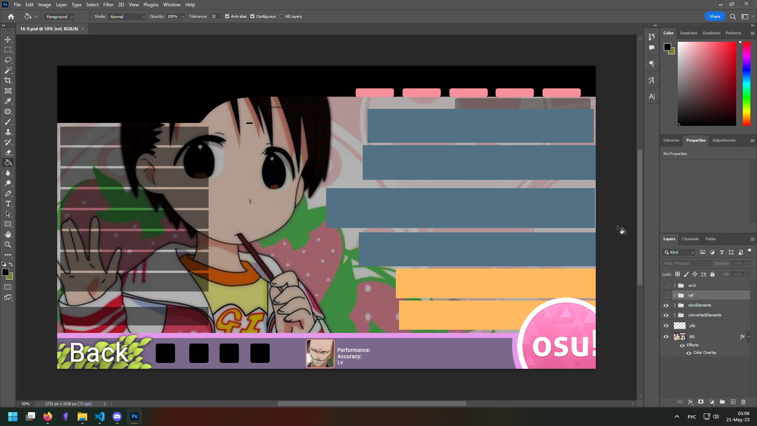Select the Eraser tool
This screenshot has width=757, height=426.
8,153
